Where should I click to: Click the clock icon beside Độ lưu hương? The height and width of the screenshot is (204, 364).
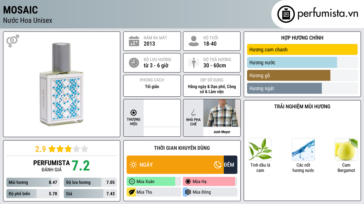pos(134,63)
